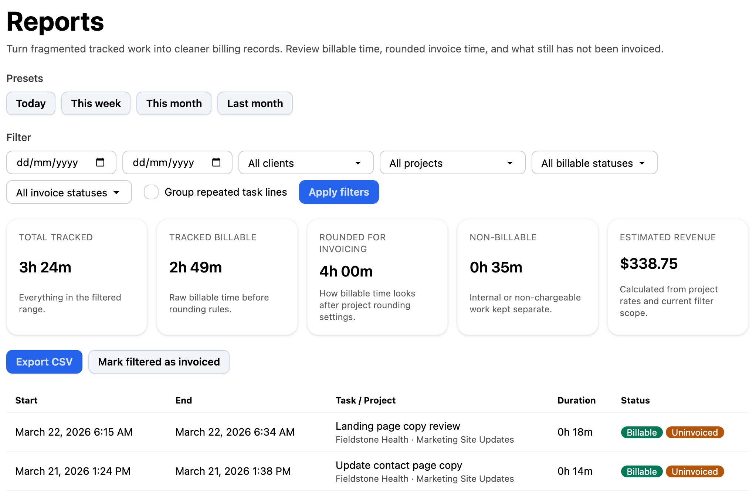The width and height of the screenshot is (756, 491).
Task: Enable Group repeated task lines
Action: (x=151, y=192)
